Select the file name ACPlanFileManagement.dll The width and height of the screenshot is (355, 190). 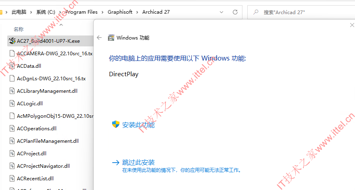[x=48, y=141]
